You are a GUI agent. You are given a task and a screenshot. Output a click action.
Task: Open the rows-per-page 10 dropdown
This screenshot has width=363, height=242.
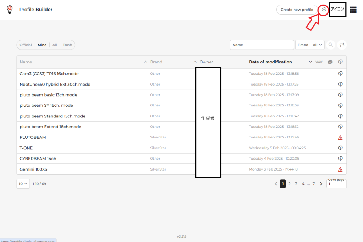click(23, 184)
